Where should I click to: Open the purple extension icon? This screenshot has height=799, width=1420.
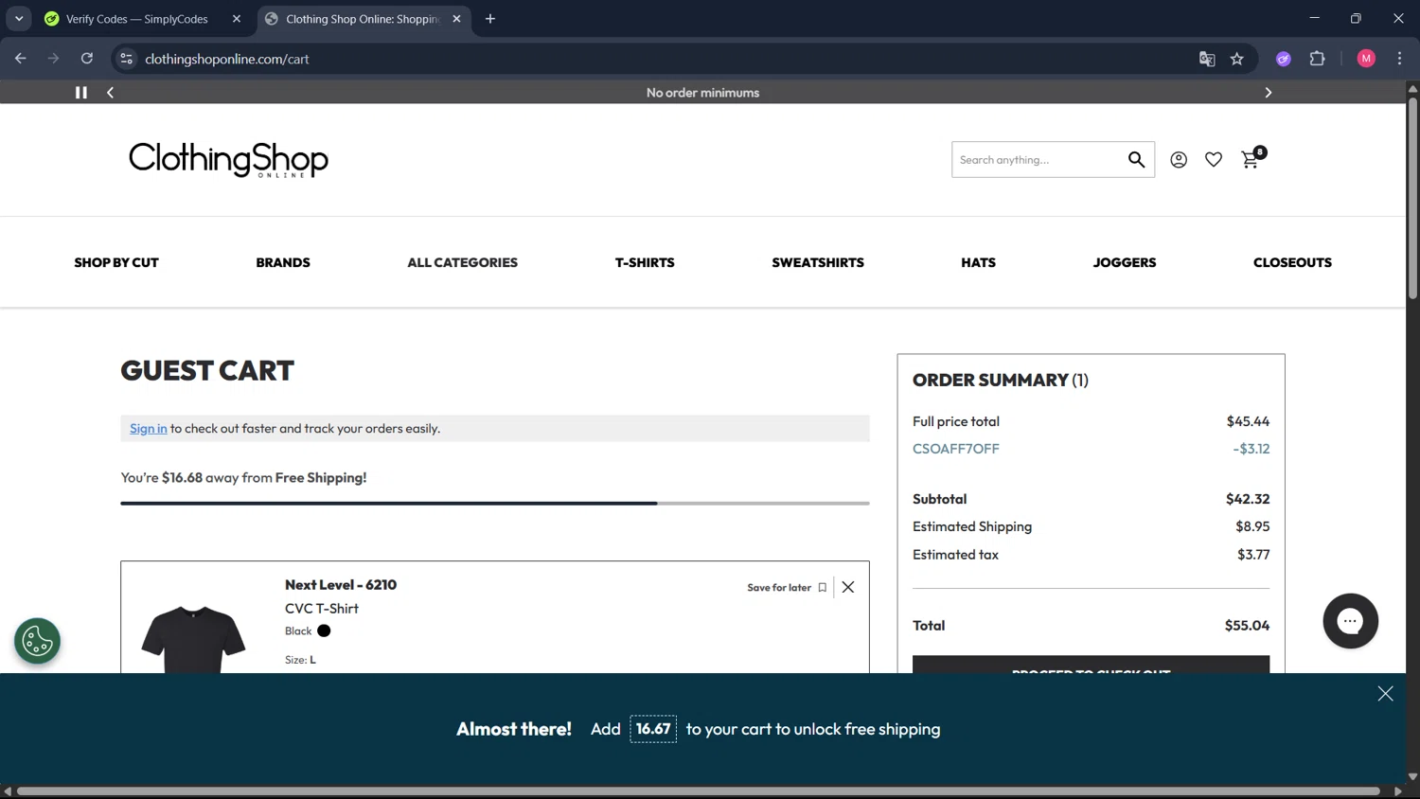[1284, 59]
